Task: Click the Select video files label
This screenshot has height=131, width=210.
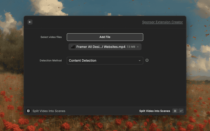Action: (51, 37)
